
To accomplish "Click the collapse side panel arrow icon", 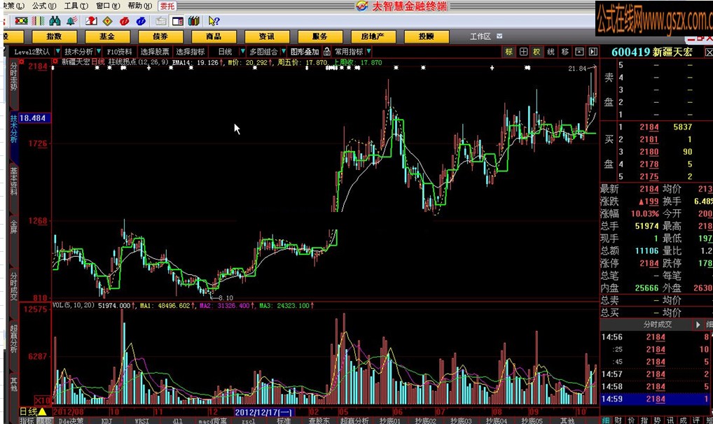I will click(593, 51).
